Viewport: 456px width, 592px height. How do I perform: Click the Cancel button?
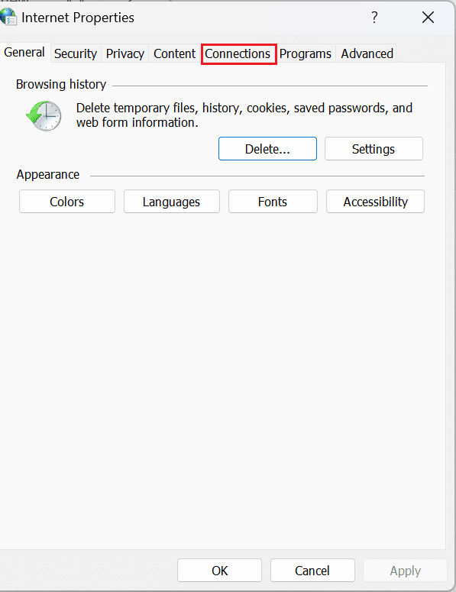(312, 571)
